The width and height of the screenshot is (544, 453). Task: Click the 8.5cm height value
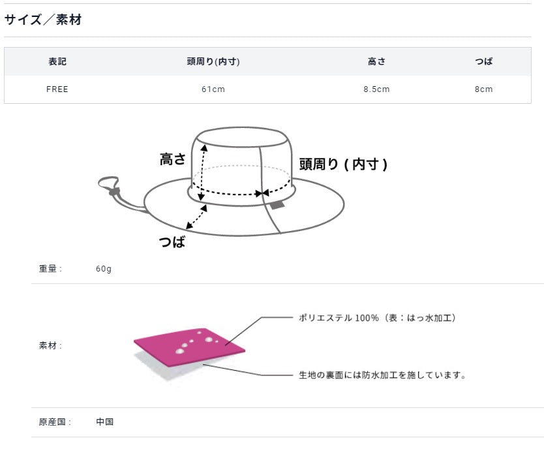376,89
